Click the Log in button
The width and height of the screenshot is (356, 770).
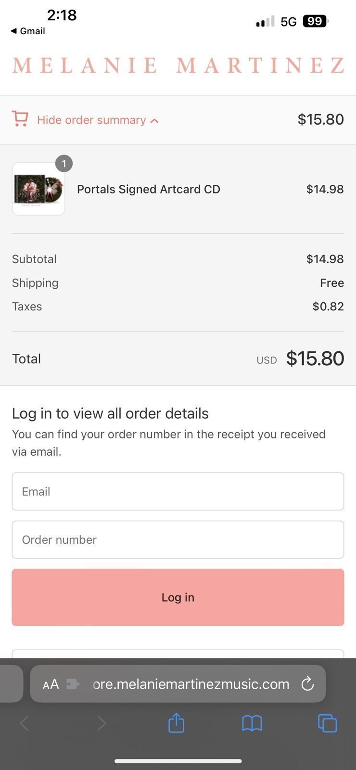(178, 597)
